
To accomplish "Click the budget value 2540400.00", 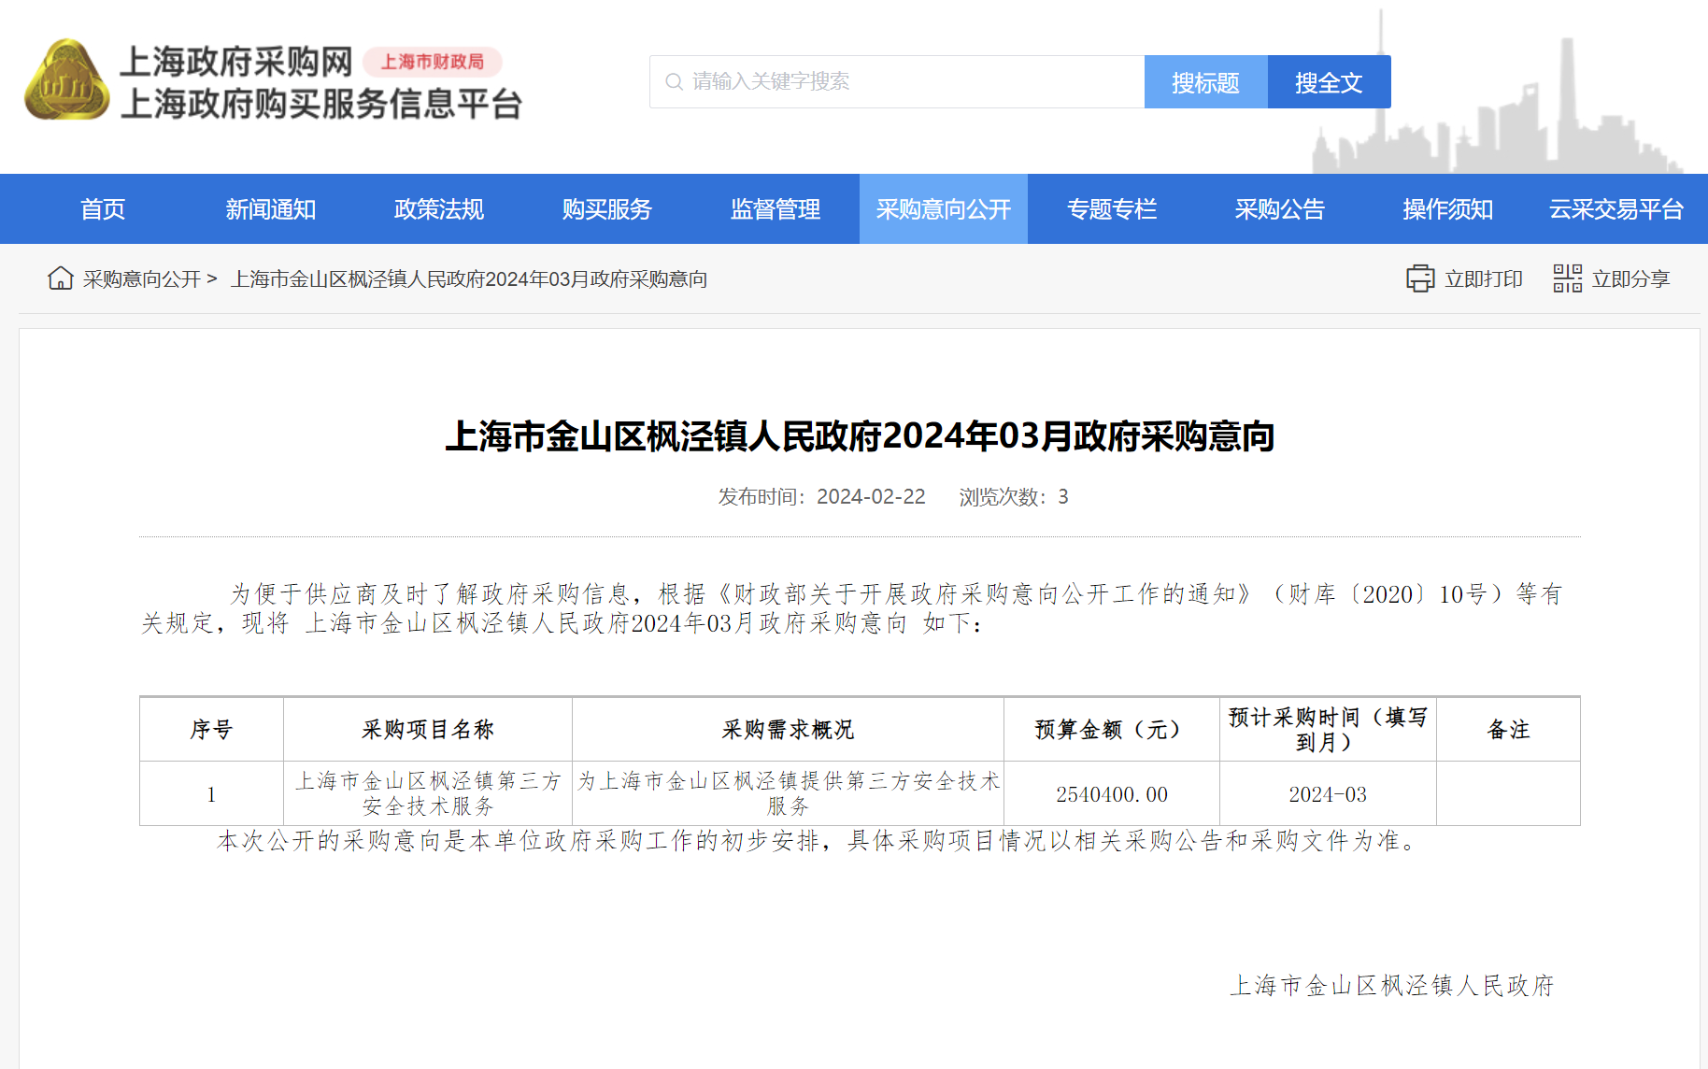I will click(x=1112, y=794).
